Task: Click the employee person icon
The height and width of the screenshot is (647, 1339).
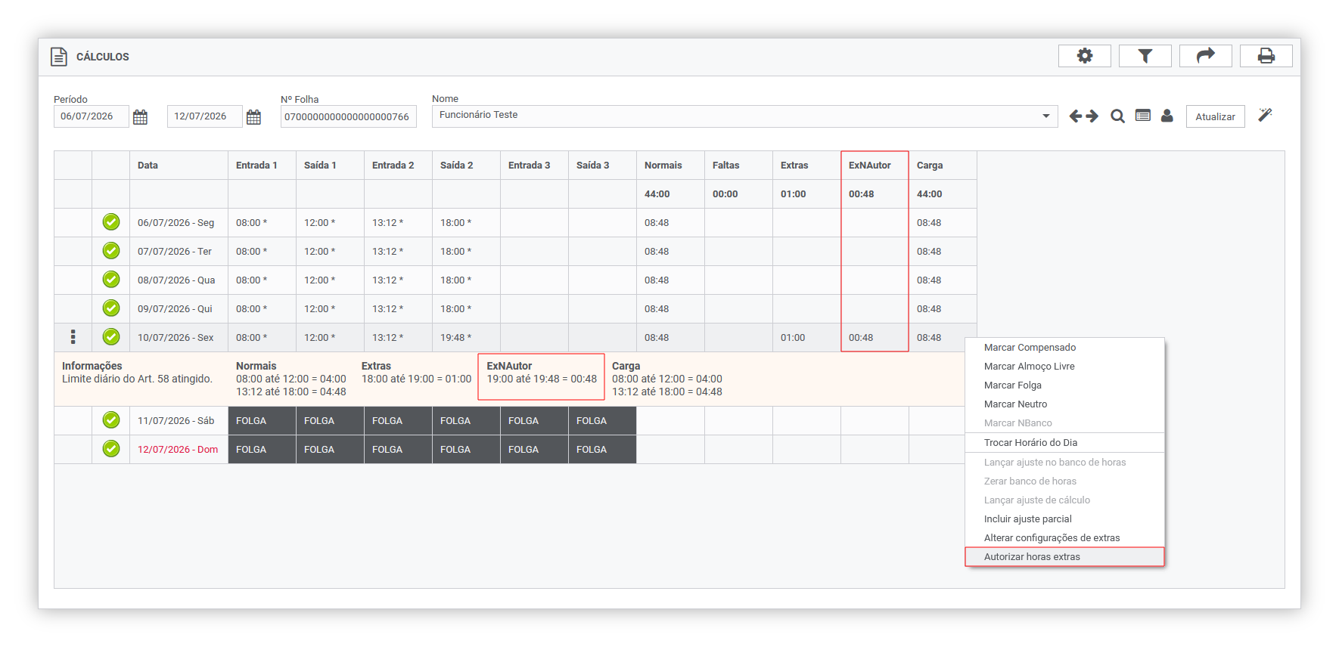Action: click(x=1167, y=116)
